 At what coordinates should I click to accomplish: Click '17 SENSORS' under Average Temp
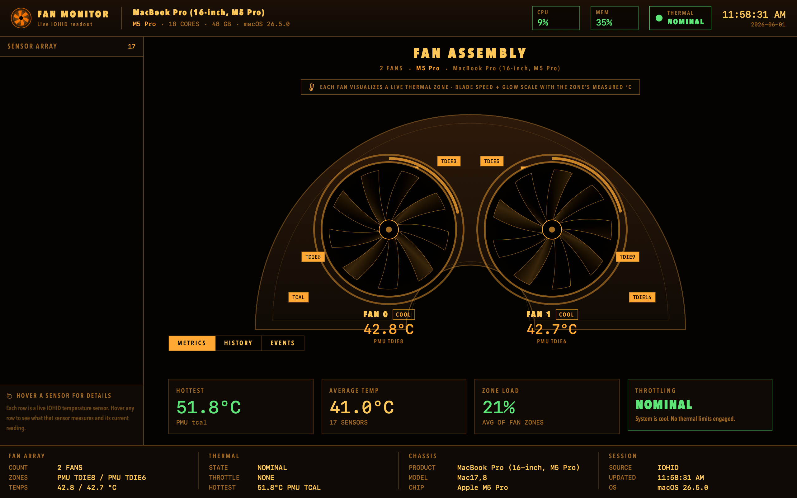pyautogui.click(x=348, y=422)
